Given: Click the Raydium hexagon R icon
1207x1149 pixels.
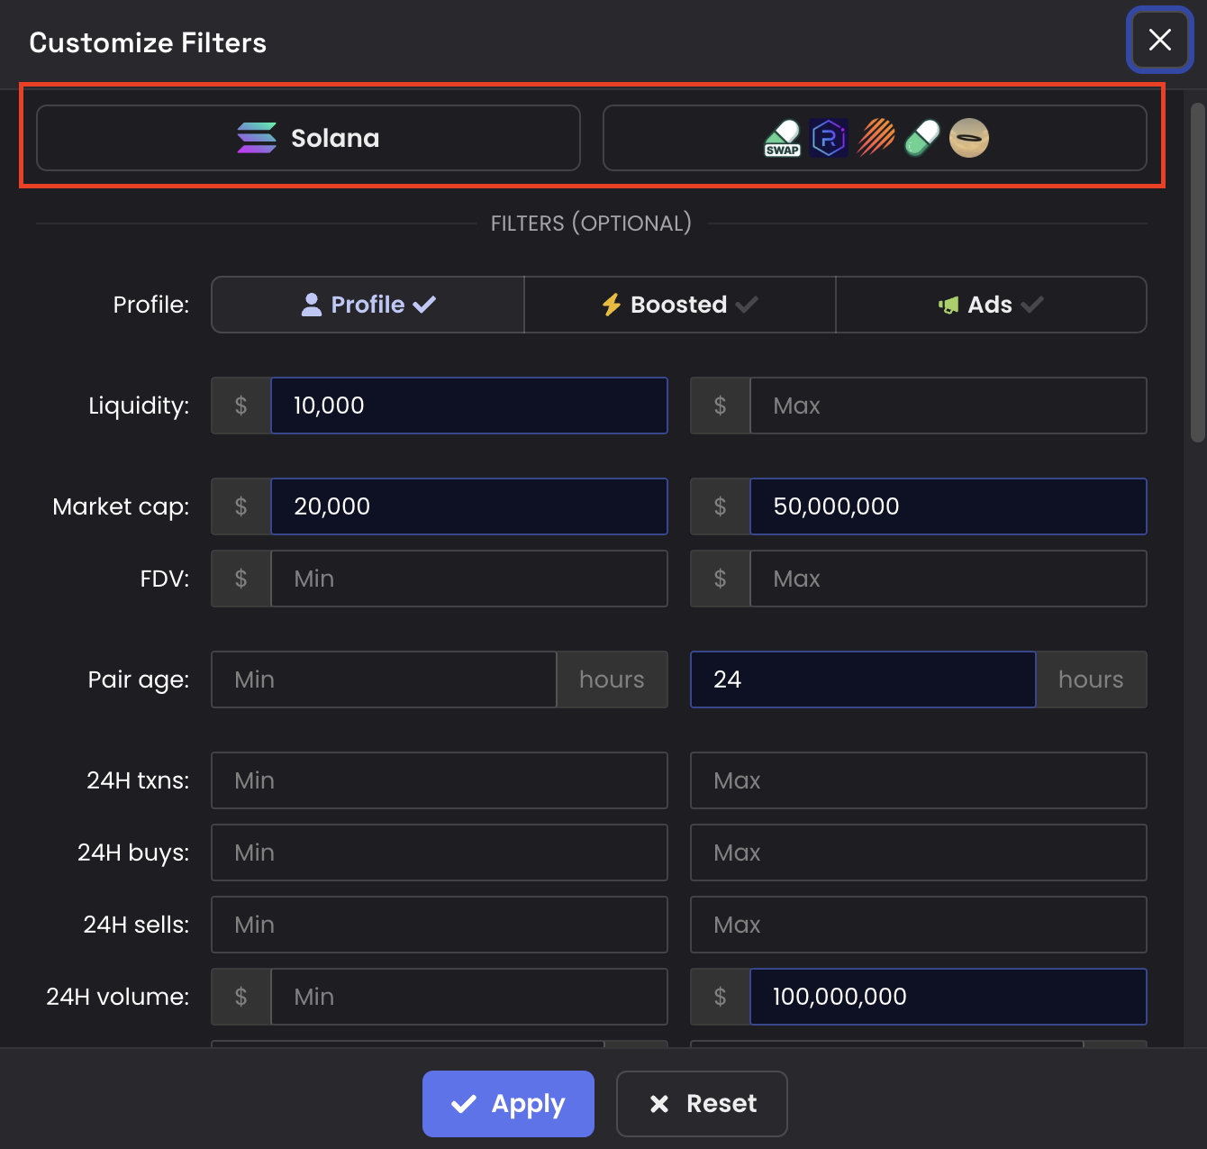Looking at the screenshot, I should click(829, 139).
